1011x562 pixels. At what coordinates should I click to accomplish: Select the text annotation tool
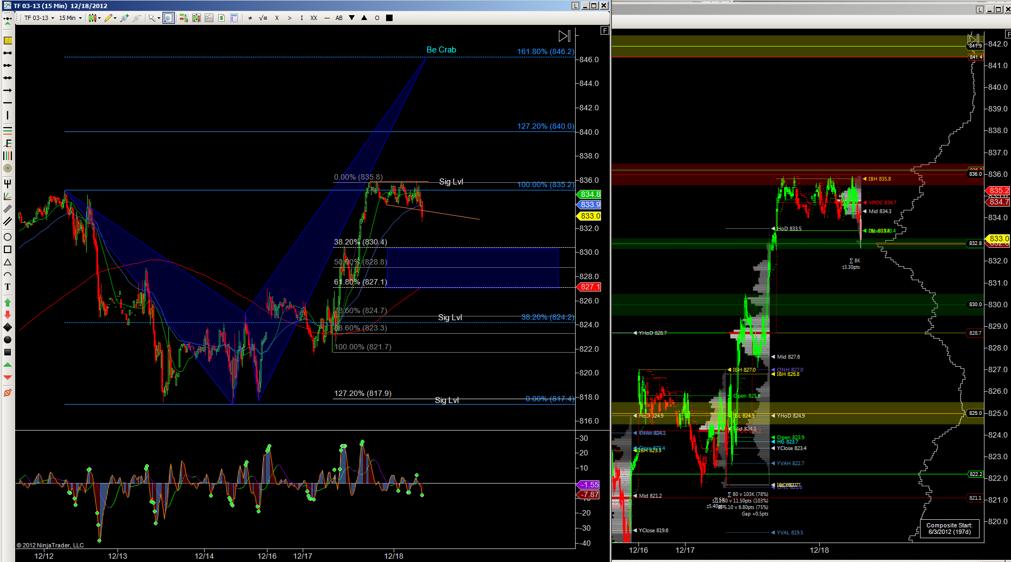[8, 287]
